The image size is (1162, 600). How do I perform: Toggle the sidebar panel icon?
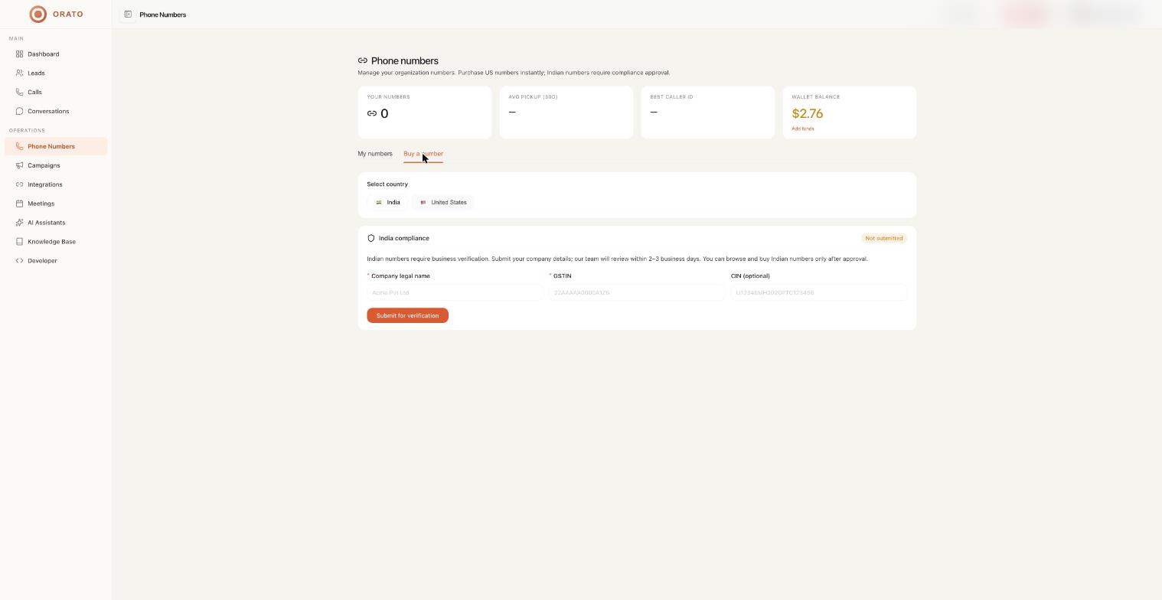tap(128, 15)
